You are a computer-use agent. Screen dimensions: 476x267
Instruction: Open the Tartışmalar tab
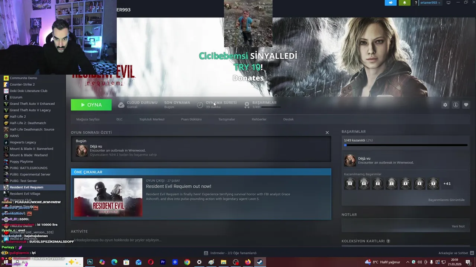point(226,119)
